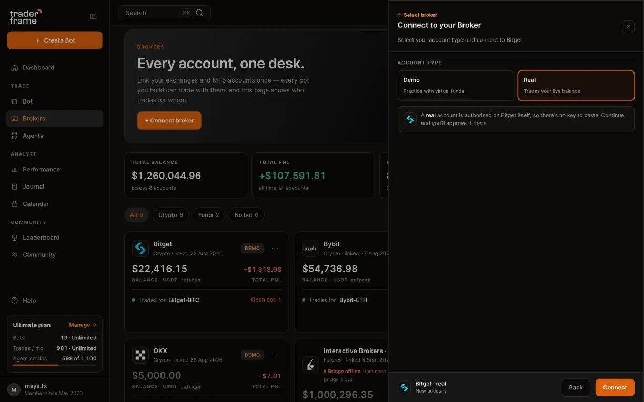Open the Performance page
This screenshot has height=402, width=644.
[55, 170]
